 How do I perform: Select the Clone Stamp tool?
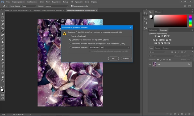tap(2, 42)
